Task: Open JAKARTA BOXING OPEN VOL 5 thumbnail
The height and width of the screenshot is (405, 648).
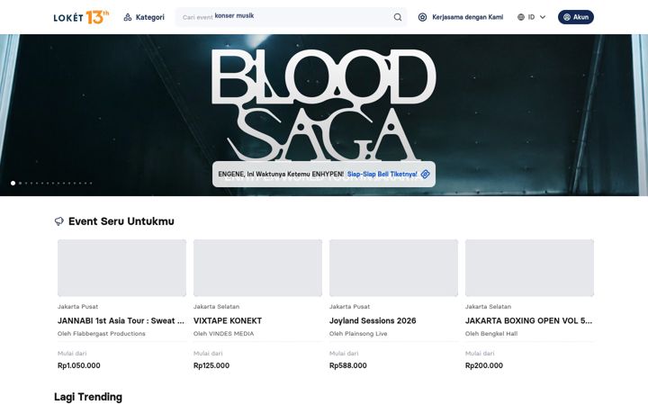Action: (529, 268)
